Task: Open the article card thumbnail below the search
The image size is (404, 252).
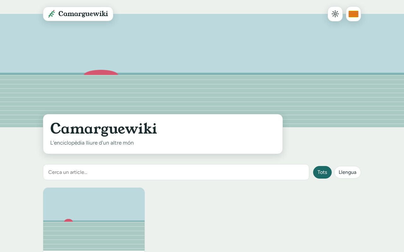Action: (94, 220)
